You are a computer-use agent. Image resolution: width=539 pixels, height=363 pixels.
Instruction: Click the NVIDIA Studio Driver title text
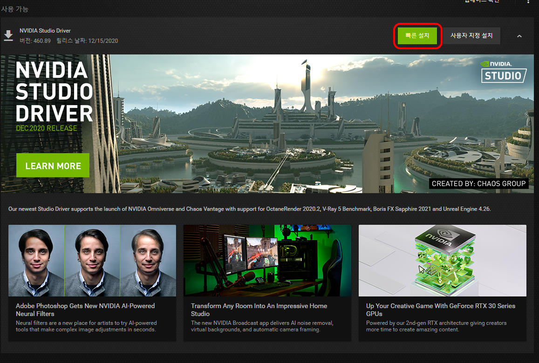45,31
